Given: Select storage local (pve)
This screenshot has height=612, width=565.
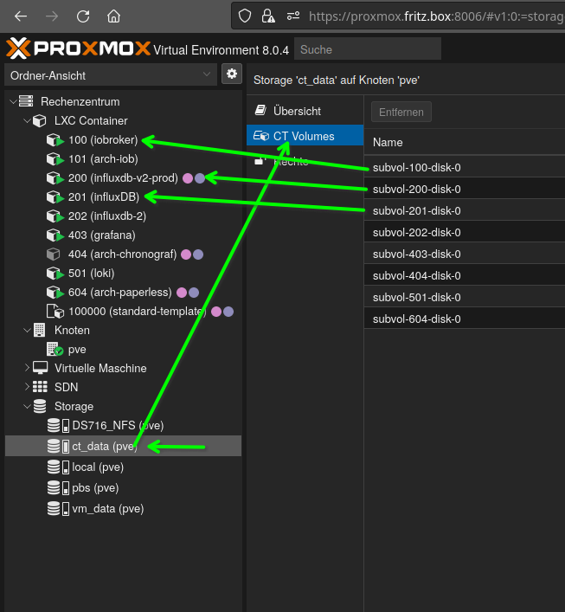Looking at the screenshot, I should (98, 467).
